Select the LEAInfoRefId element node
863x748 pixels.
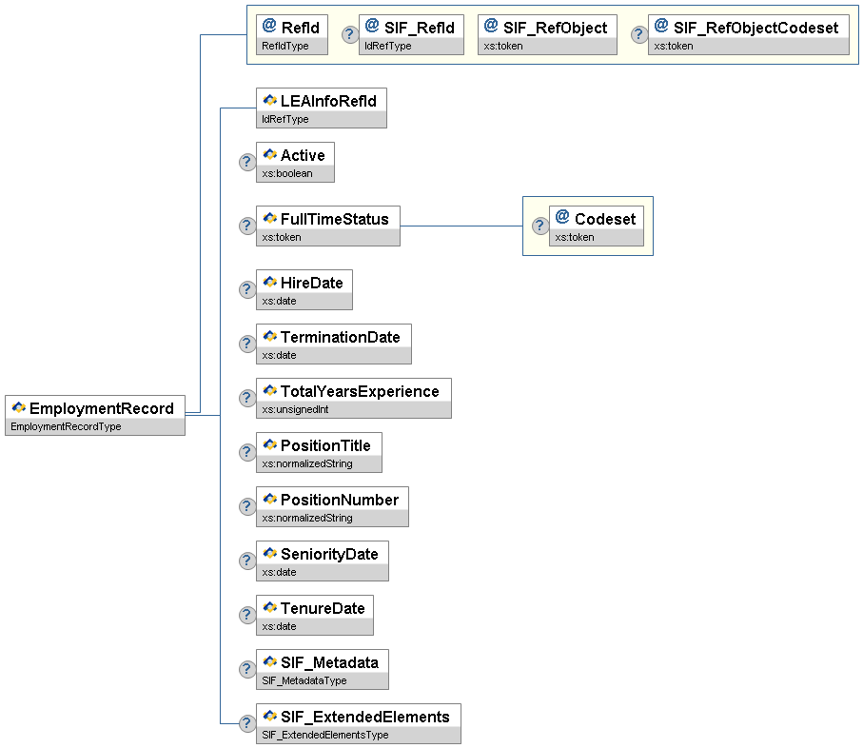[x=322, y=108]
